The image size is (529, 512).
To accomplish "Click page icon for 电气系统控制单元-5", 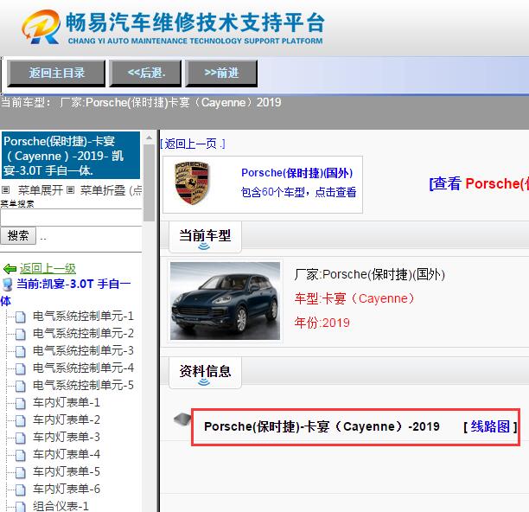I will pos(21,386).
